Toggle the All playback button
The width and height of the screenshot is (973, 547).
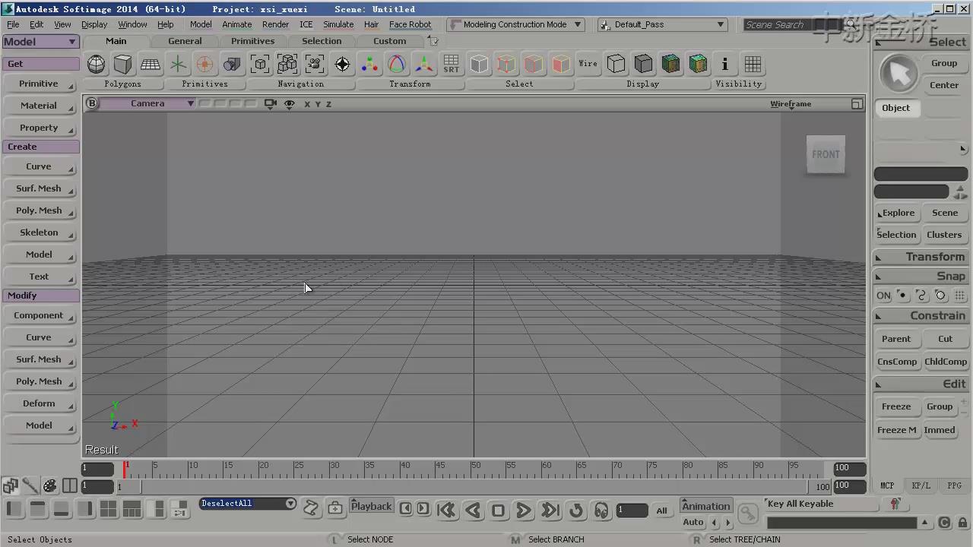click(x=661, y=511)
